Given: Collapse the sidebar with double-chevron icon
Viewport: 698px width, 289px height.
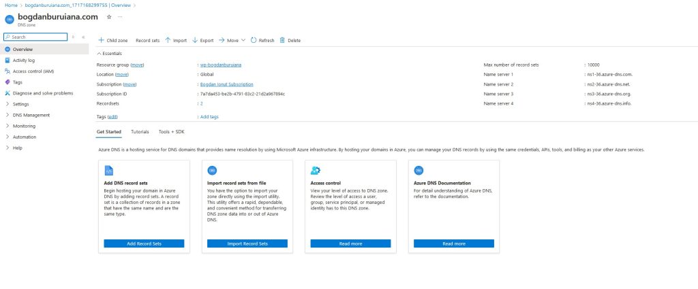Looking at the screenshot, I should [x=83, y=37].
